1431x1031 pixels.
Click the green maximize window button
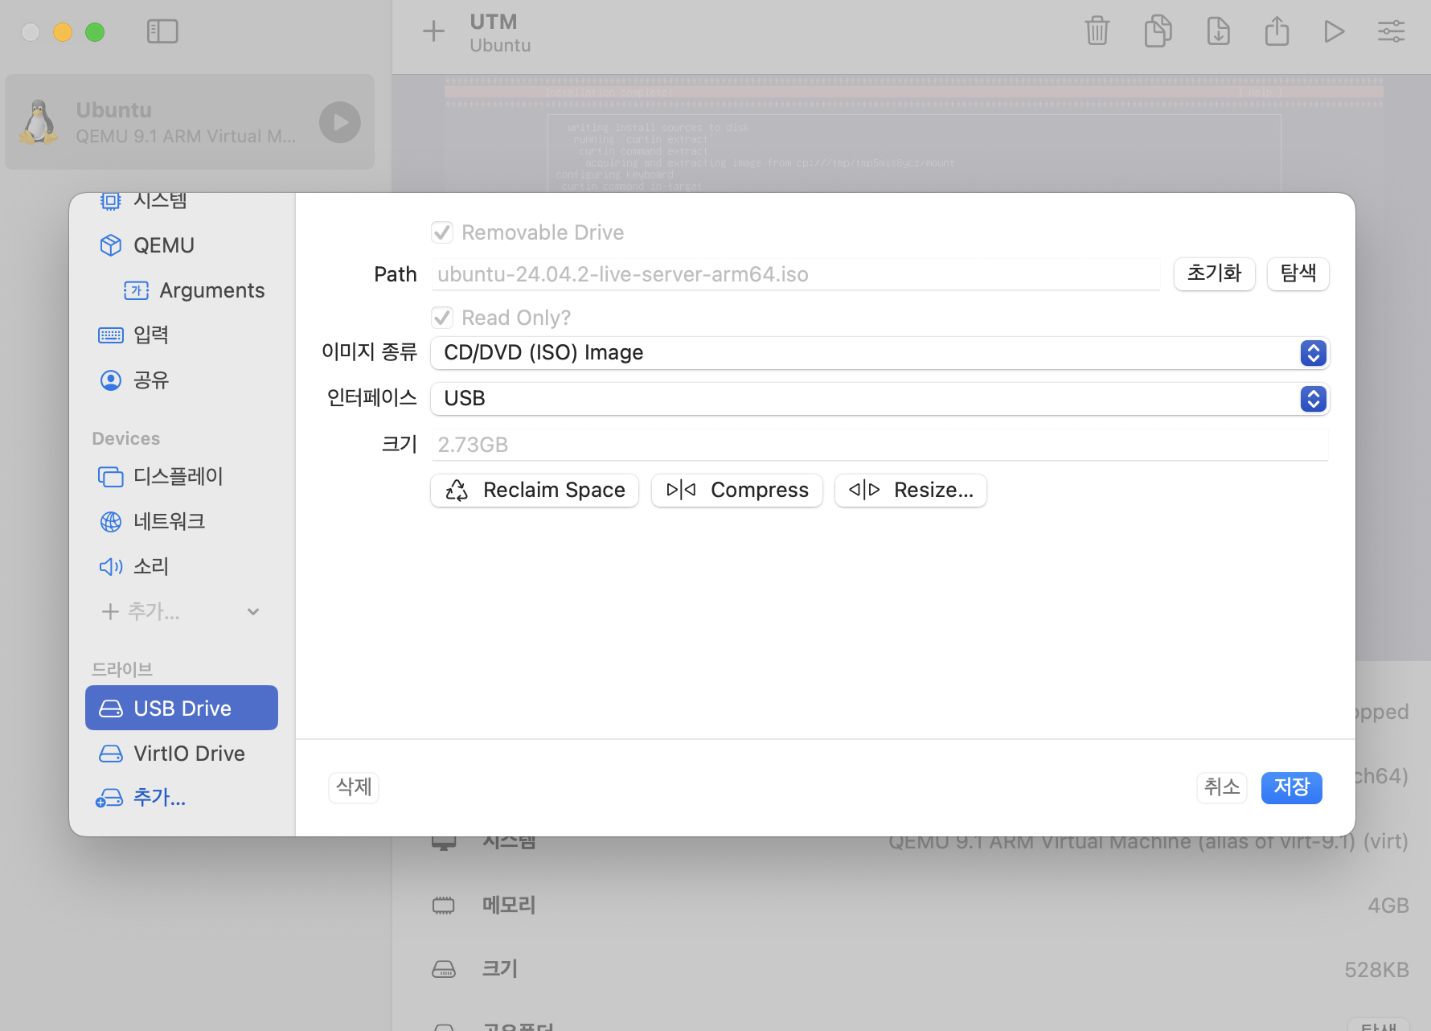point(95,32)
